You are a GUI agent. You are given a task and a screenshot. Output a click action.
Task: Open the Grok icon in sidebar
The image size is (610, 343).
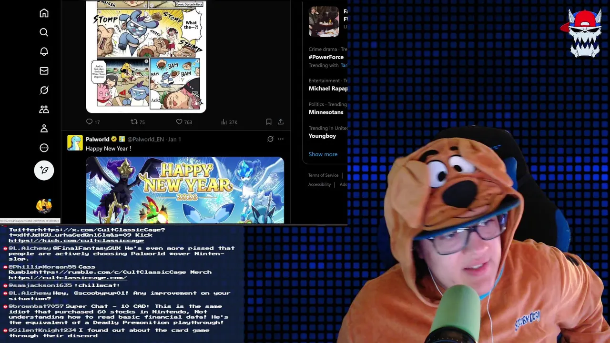44,90
